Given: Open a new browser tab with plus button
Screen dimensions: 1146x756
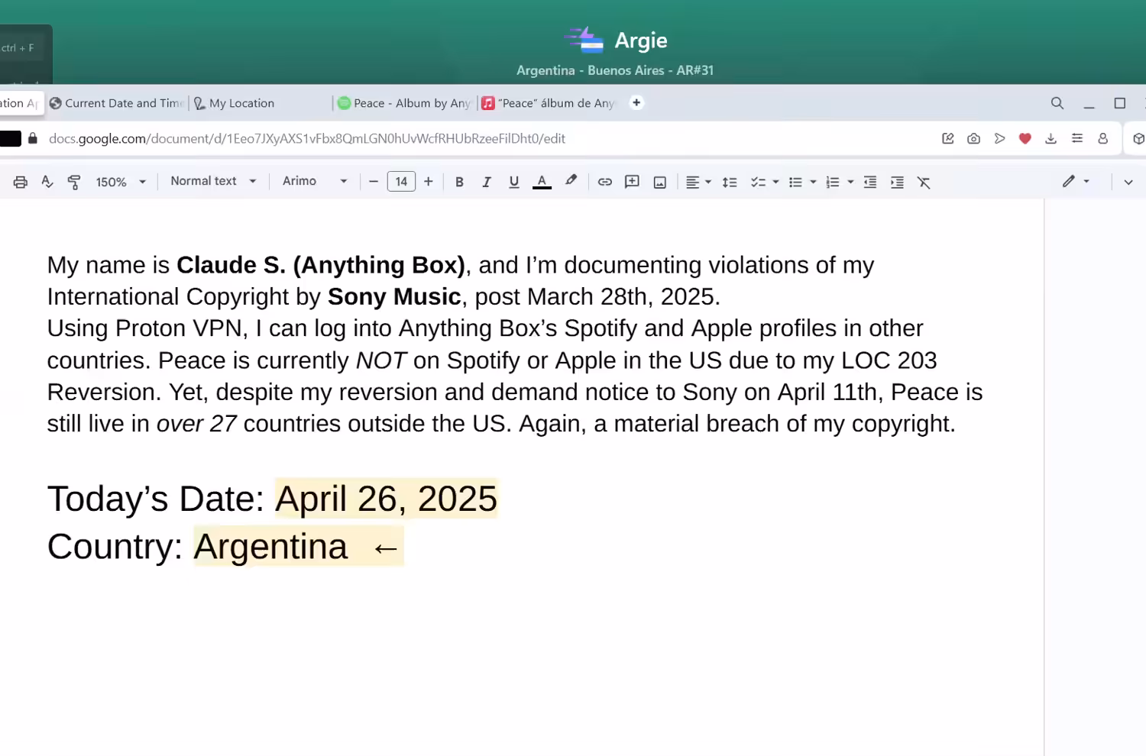Looking at the screenshot, I should tap(636, 102).
